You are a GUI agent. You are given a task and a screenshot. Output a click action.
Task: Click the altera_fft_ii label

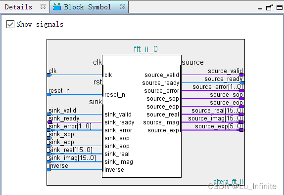click(x=228, y=182)
